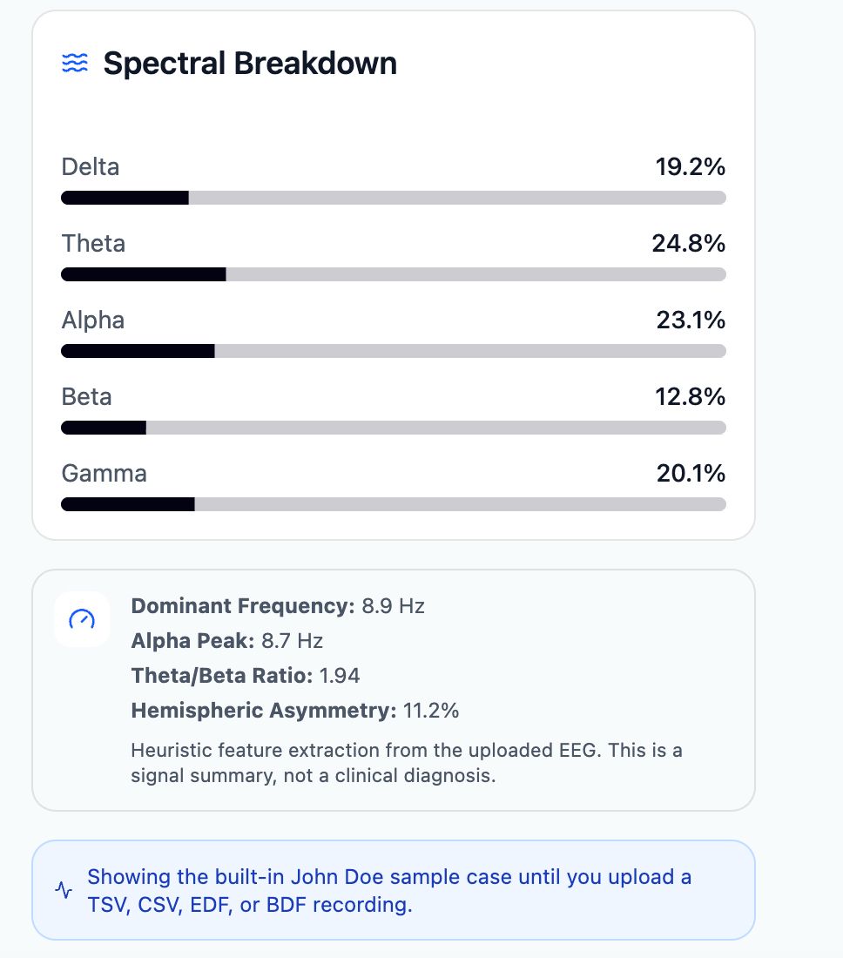The height and width of the screenshot is (958, 843).
Task: Click the Alpha Peak 8.7 Hz line
Action: pos(227,641)
